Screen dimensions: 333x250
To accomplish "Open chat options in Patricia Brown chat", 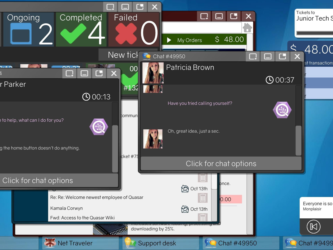I will coord(221,164).
